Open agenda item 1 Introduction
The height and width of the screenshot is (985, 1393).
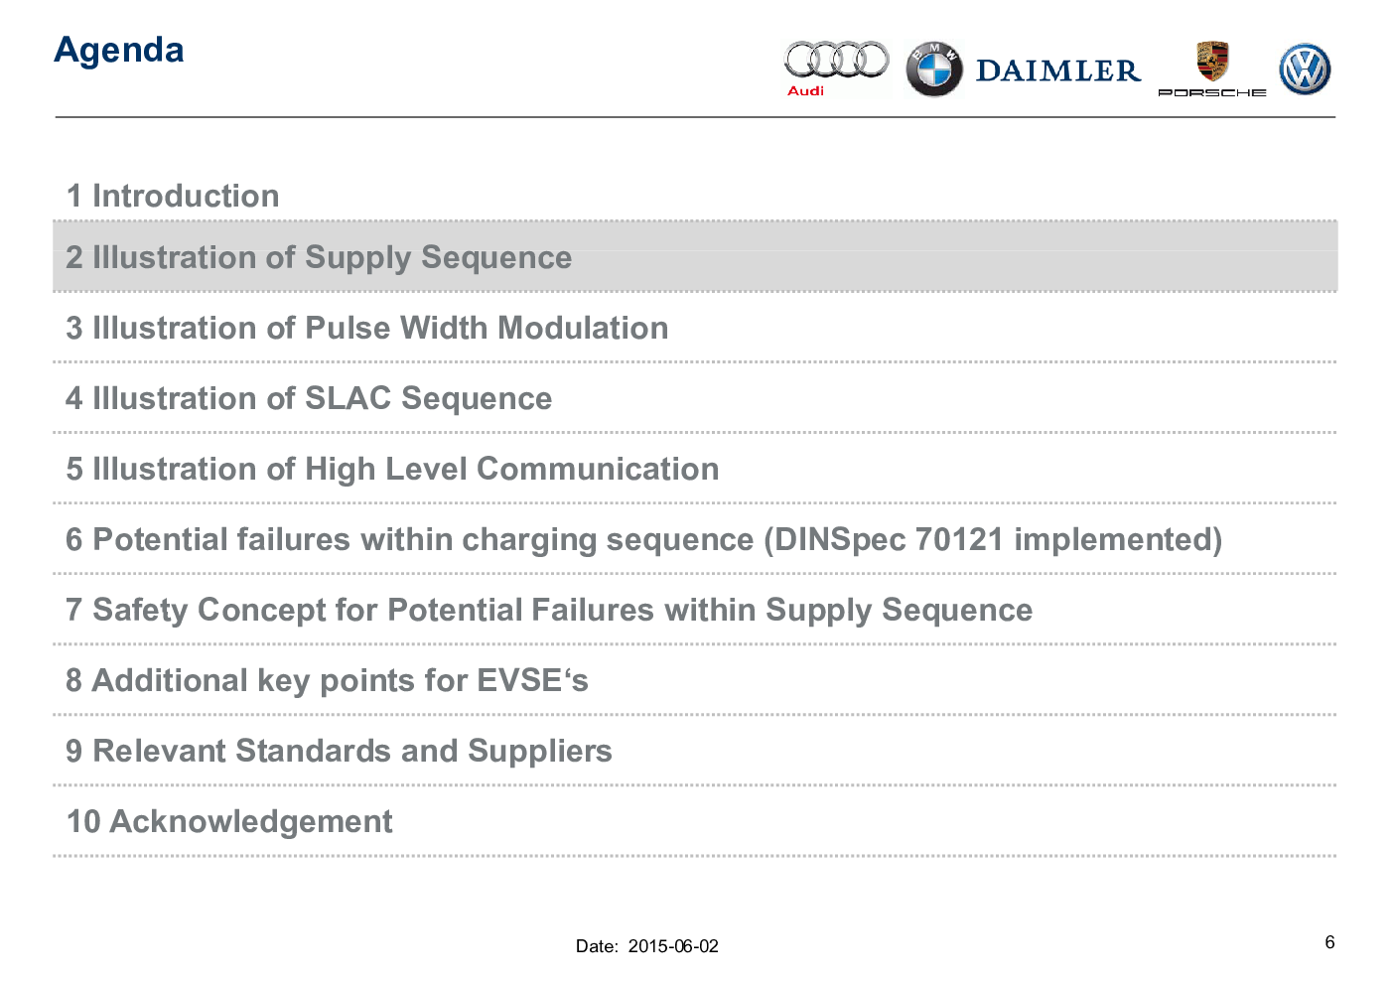coord(173,196)
